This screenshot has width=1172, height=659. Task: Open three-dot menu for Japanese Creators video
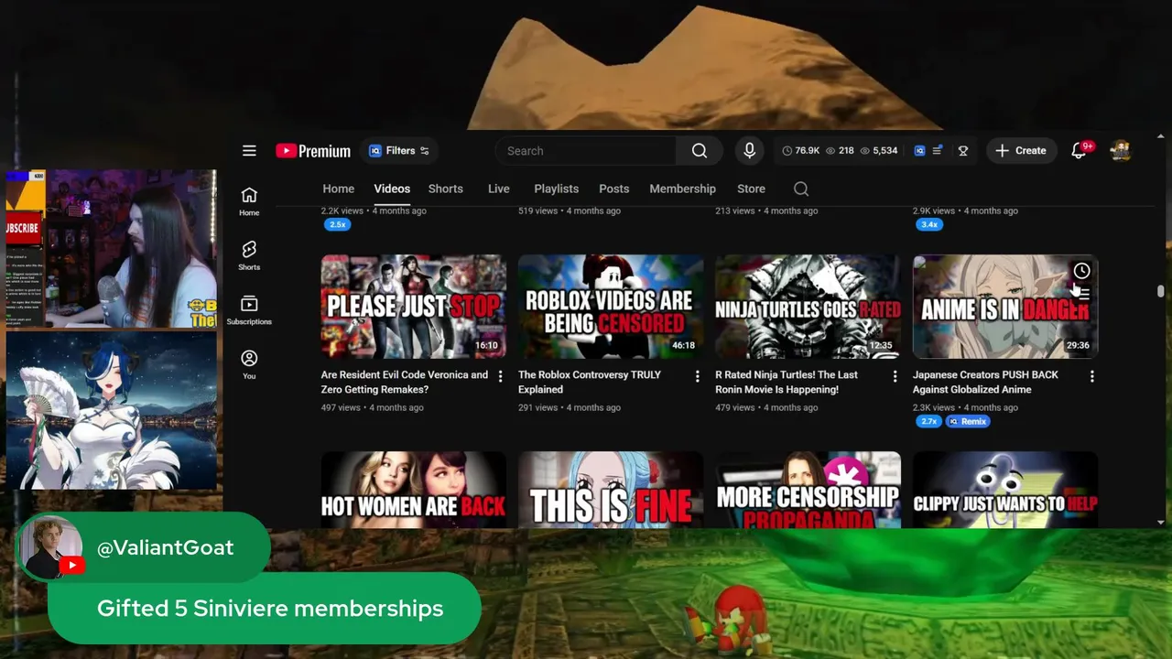(x=1091, y=376)
